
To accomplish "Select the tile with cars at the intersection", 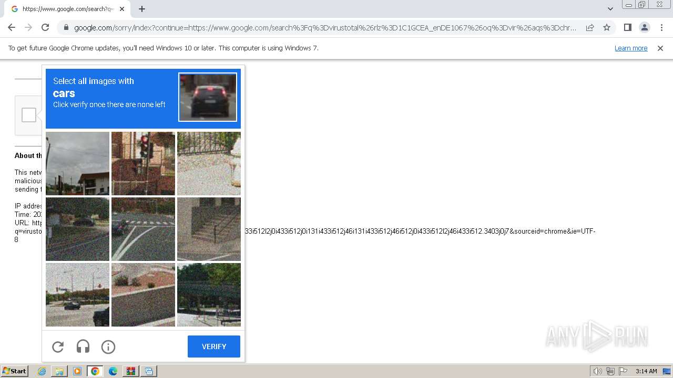I will (x=77, y=295).
